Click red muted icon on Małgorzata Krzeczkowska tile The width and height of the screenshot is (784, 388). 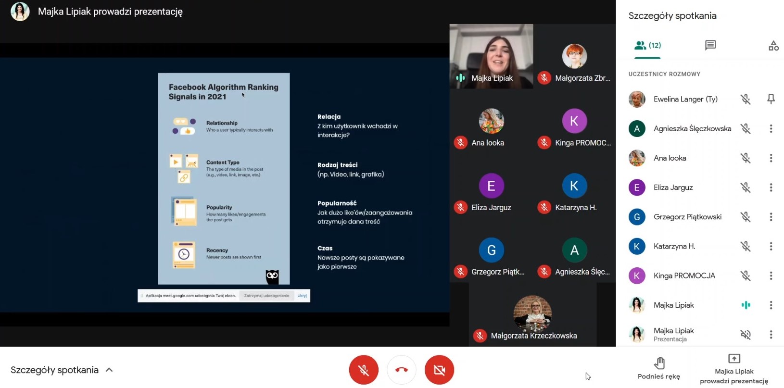(x=480, y=336)
